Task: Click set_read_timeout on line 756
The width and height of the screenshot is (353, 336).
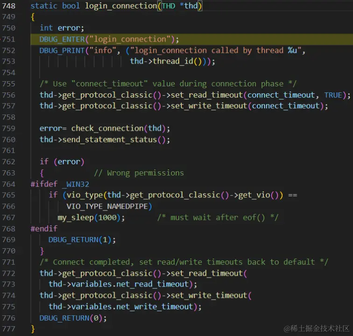Action: coord(207,95)
